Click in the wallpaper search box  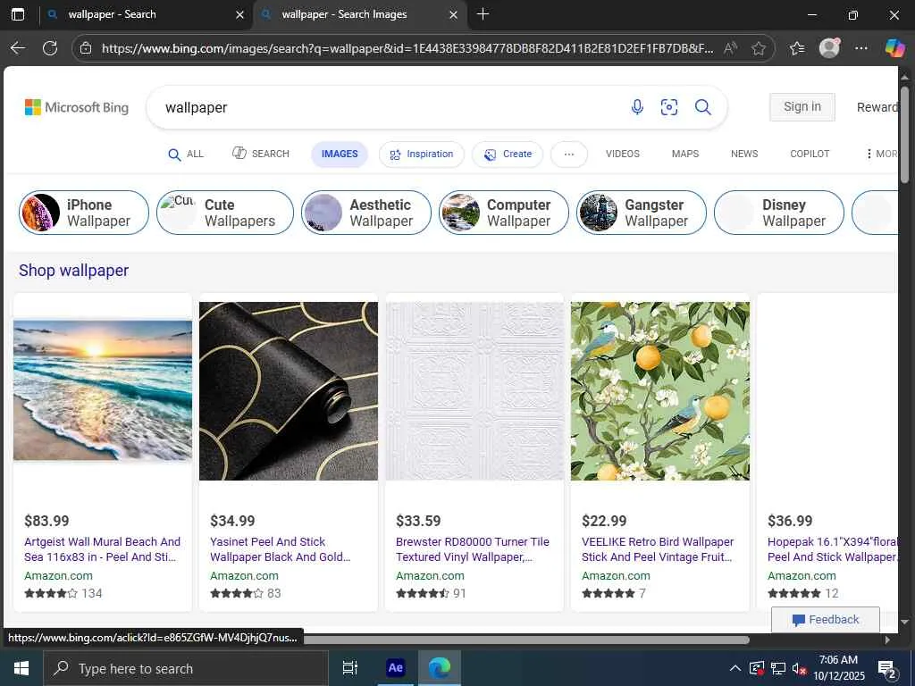[385, 107]
